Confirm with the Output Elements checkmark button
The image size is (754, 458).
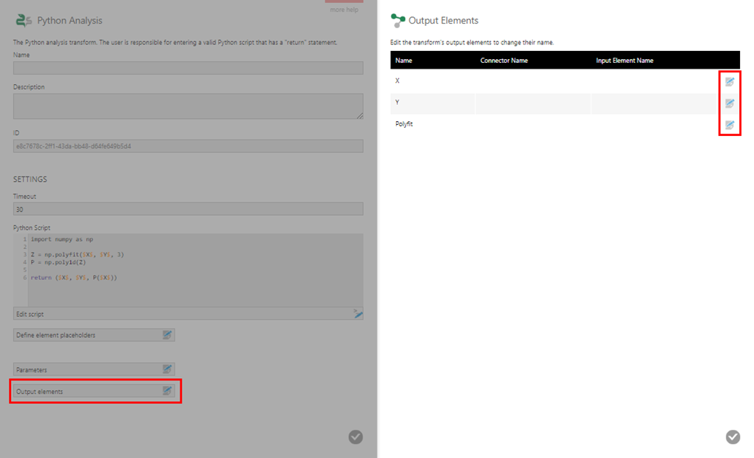(732, 437)
